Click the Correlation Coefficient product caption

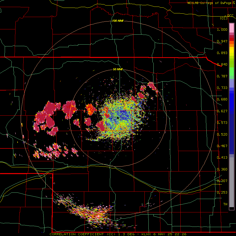(x=83, y=234)
